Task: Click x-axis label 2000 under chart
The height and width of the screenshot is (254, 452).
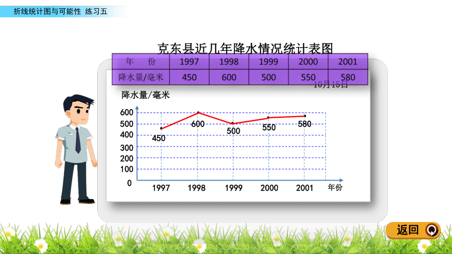Action: coord(269,188)
